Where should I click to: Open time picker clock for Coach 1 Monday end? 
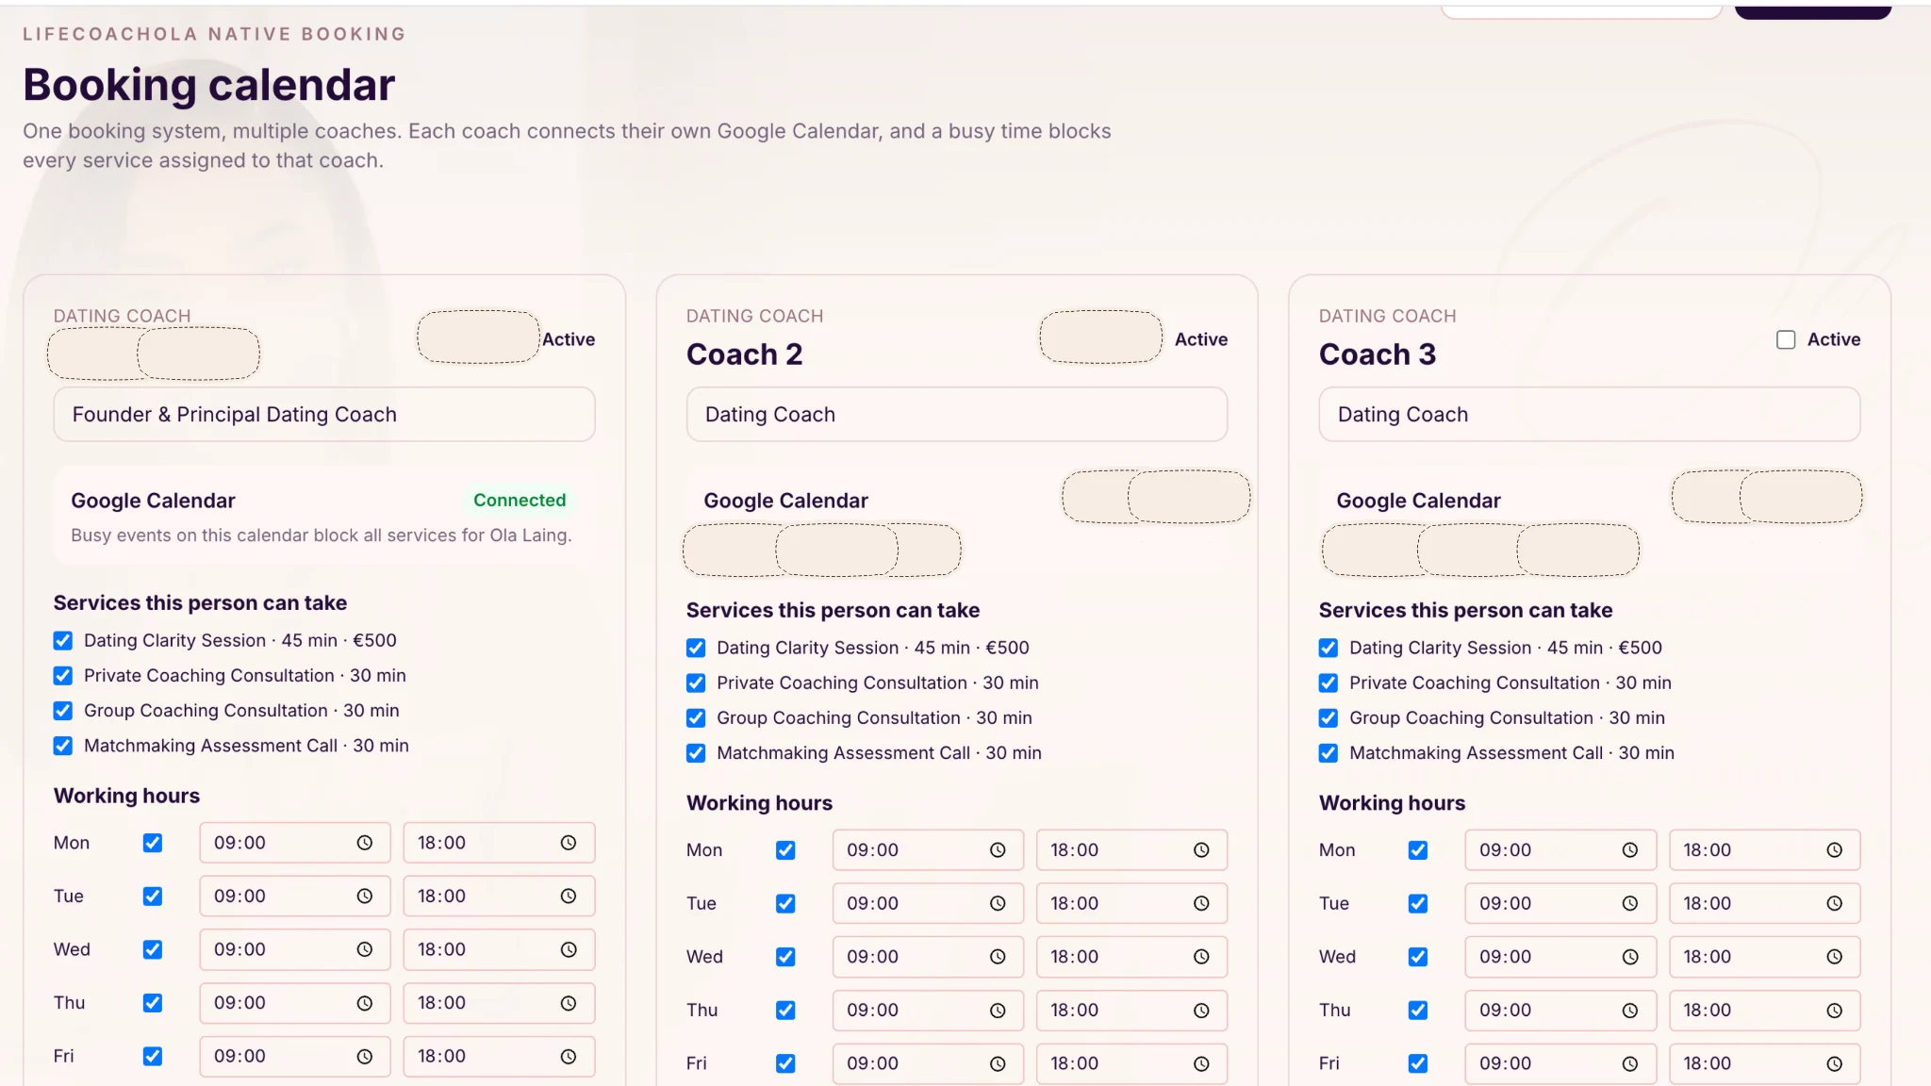569,843
